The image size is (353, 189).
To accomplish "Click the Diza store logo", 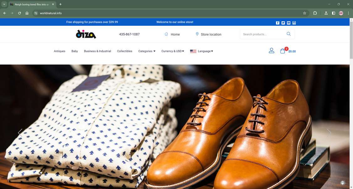I will [x=86, y=34].
